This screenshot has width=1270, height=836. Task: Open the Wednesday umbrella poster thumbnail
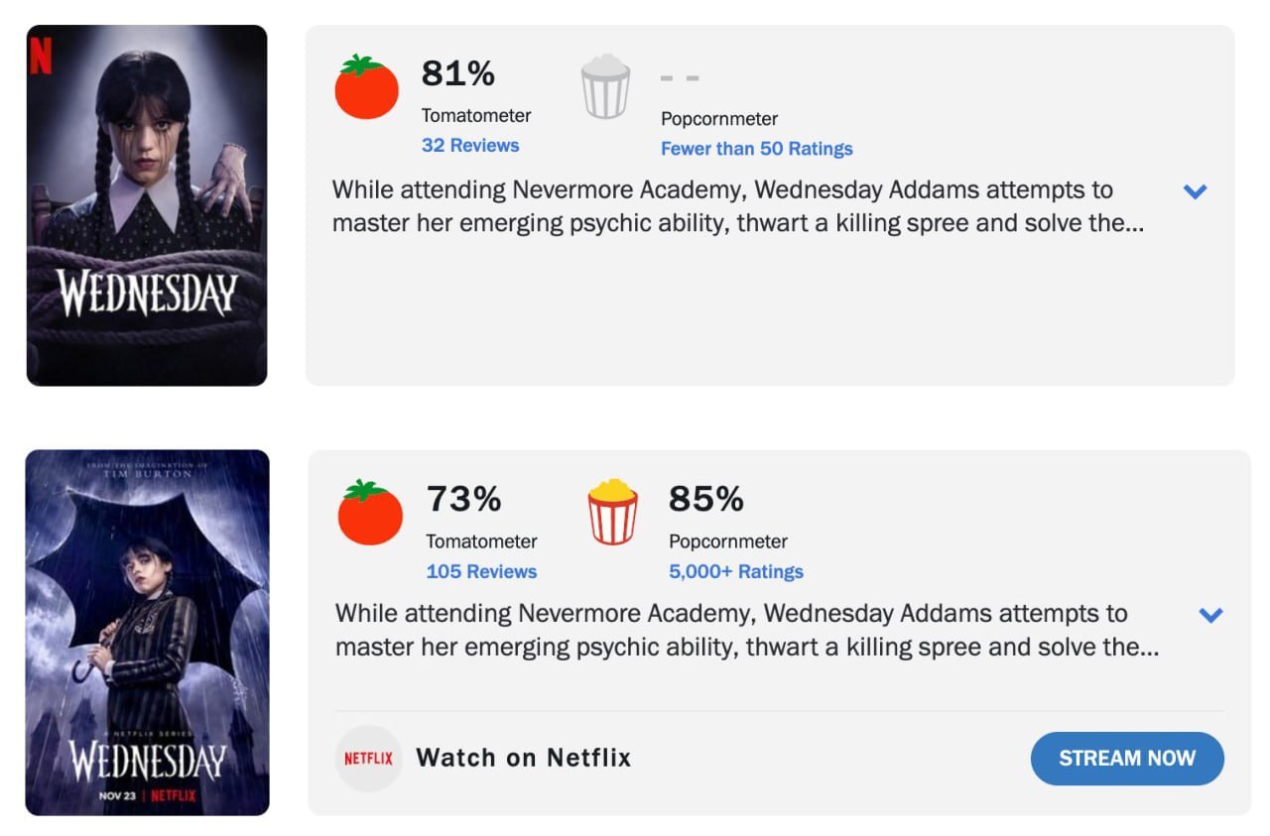coord(147,632)
